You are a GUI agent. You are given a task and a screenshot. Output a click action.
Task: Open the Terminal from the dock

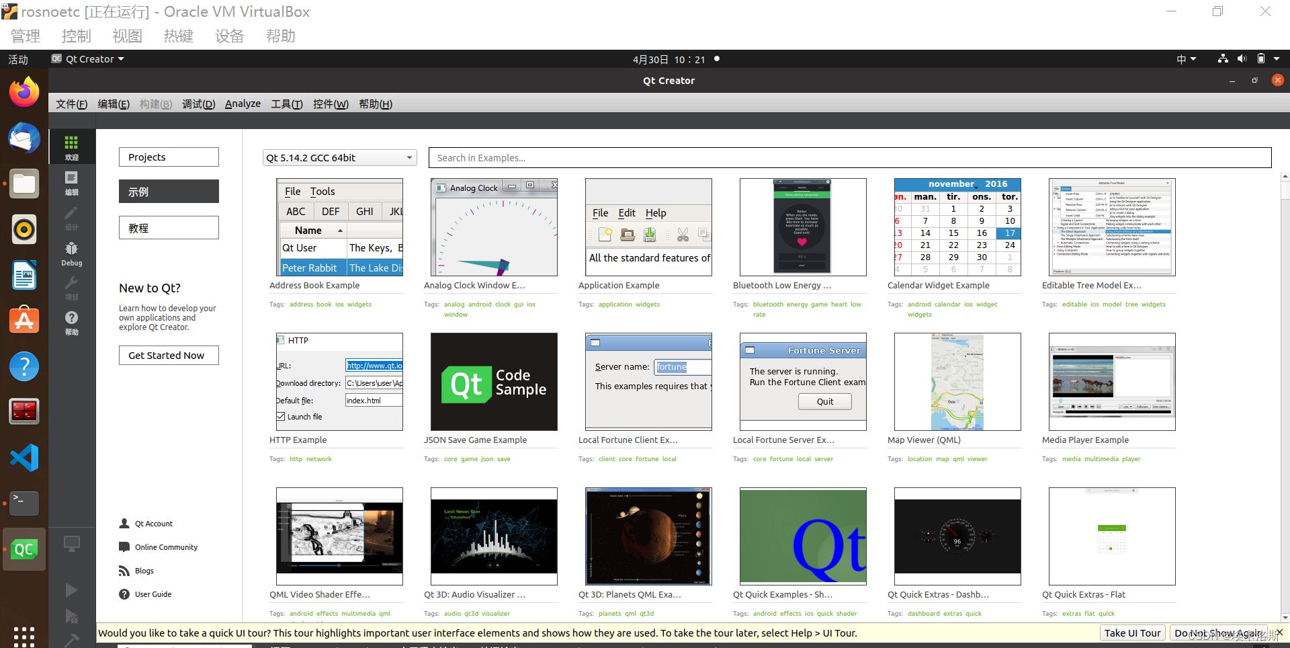[24, 503]
